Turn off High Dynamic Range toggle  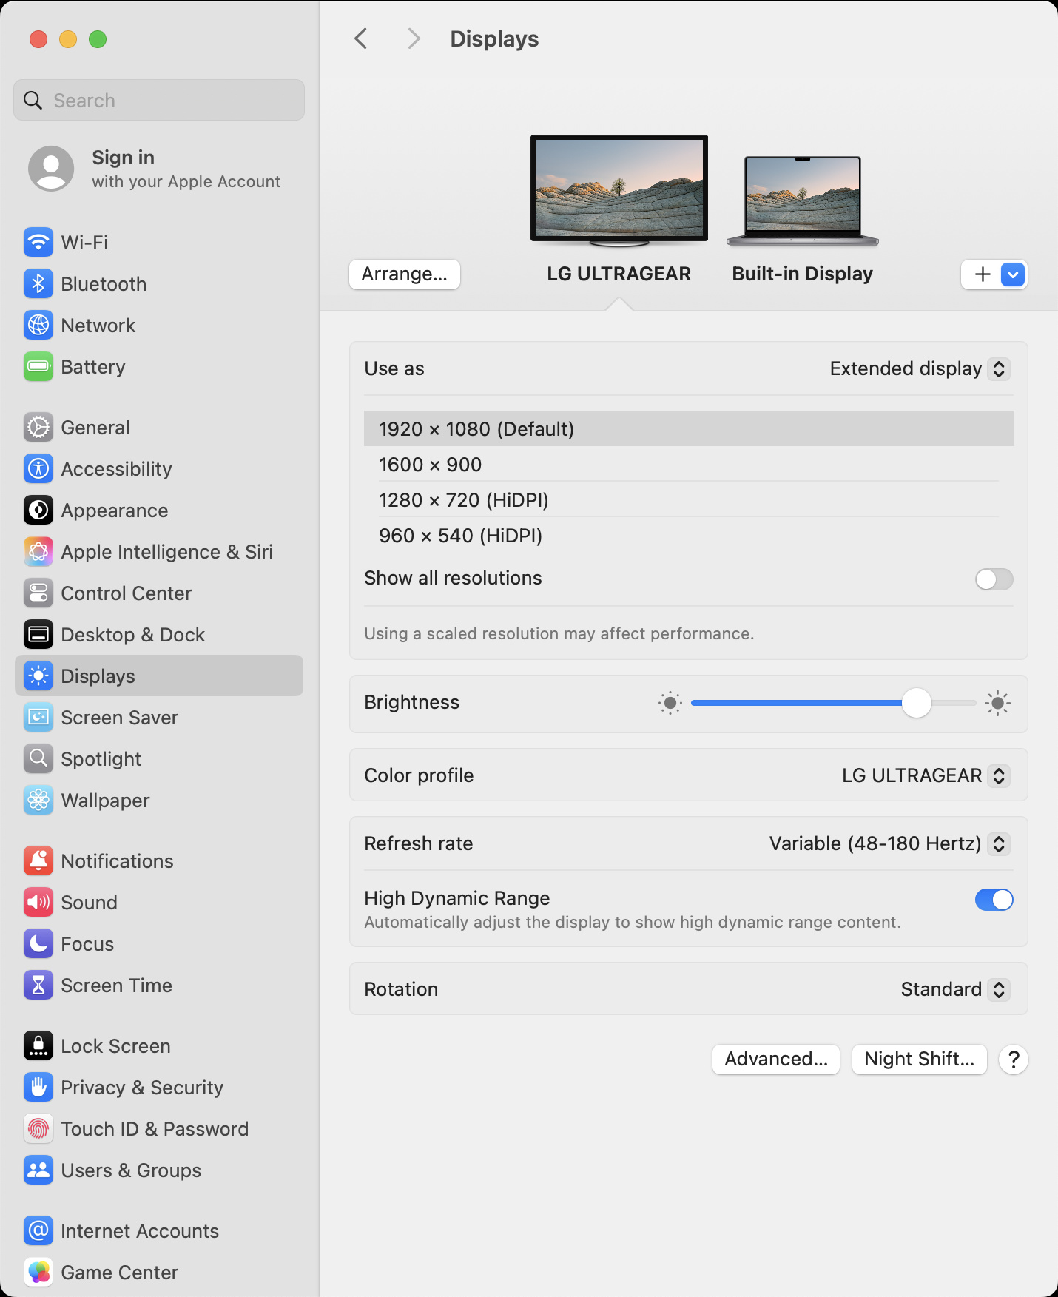coord(994,900)
